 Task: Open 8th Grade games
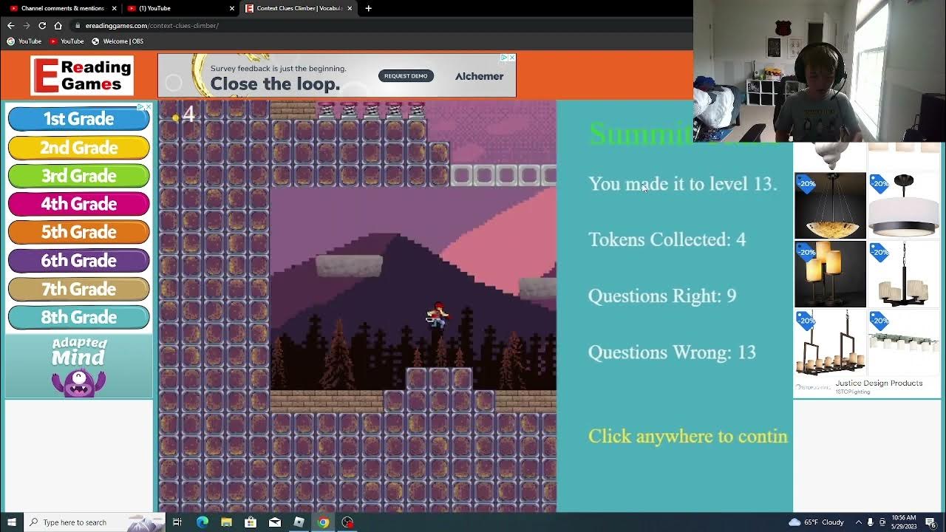point(78,316)
